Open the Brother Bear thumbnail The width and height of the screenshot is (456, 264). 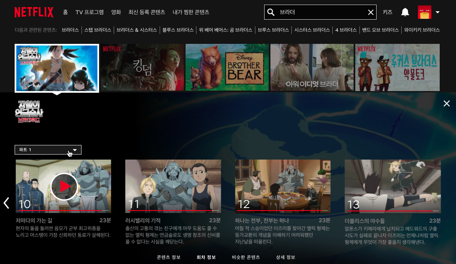tap(227, 67)
